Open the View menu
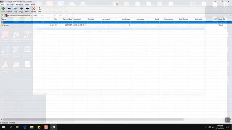The height and width of the screenshot is (130, 232). [x=12, y=5]
